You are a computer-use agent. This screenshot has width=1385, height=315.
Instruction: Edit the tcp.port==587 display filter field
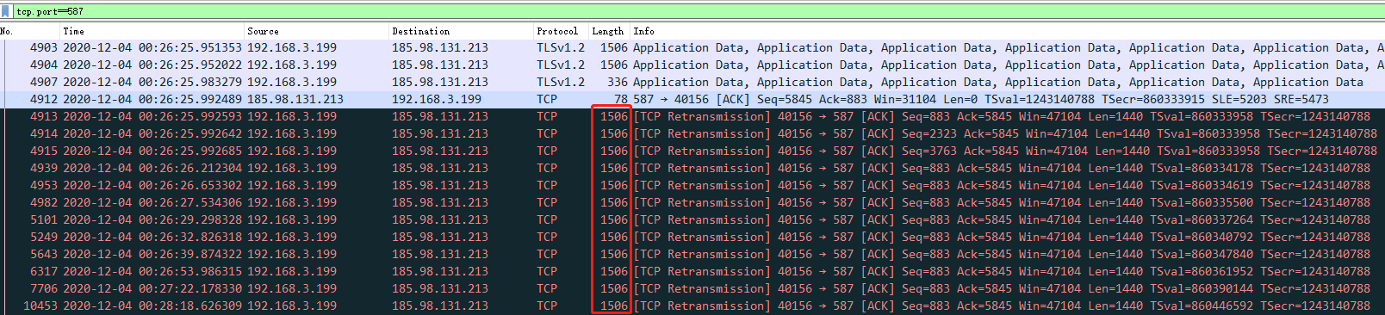(698, 11)
